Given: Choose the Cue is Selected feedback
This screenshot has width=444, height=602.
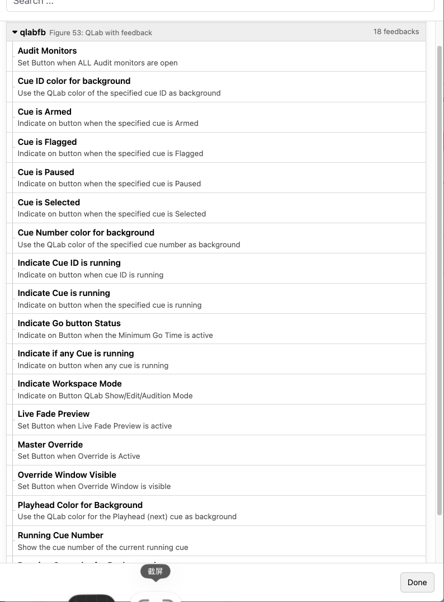Looking at the screenshot, I should pos(219,208).
